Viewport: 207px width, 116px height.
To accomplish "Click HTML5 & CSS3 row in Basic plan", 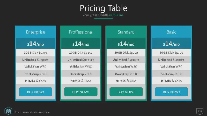I will (x=171, y=80).
